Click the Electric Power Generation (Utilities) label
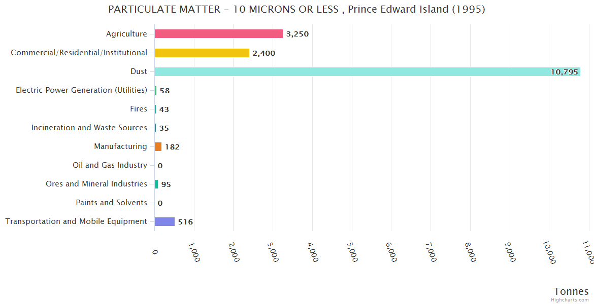 tap(81, 90)
